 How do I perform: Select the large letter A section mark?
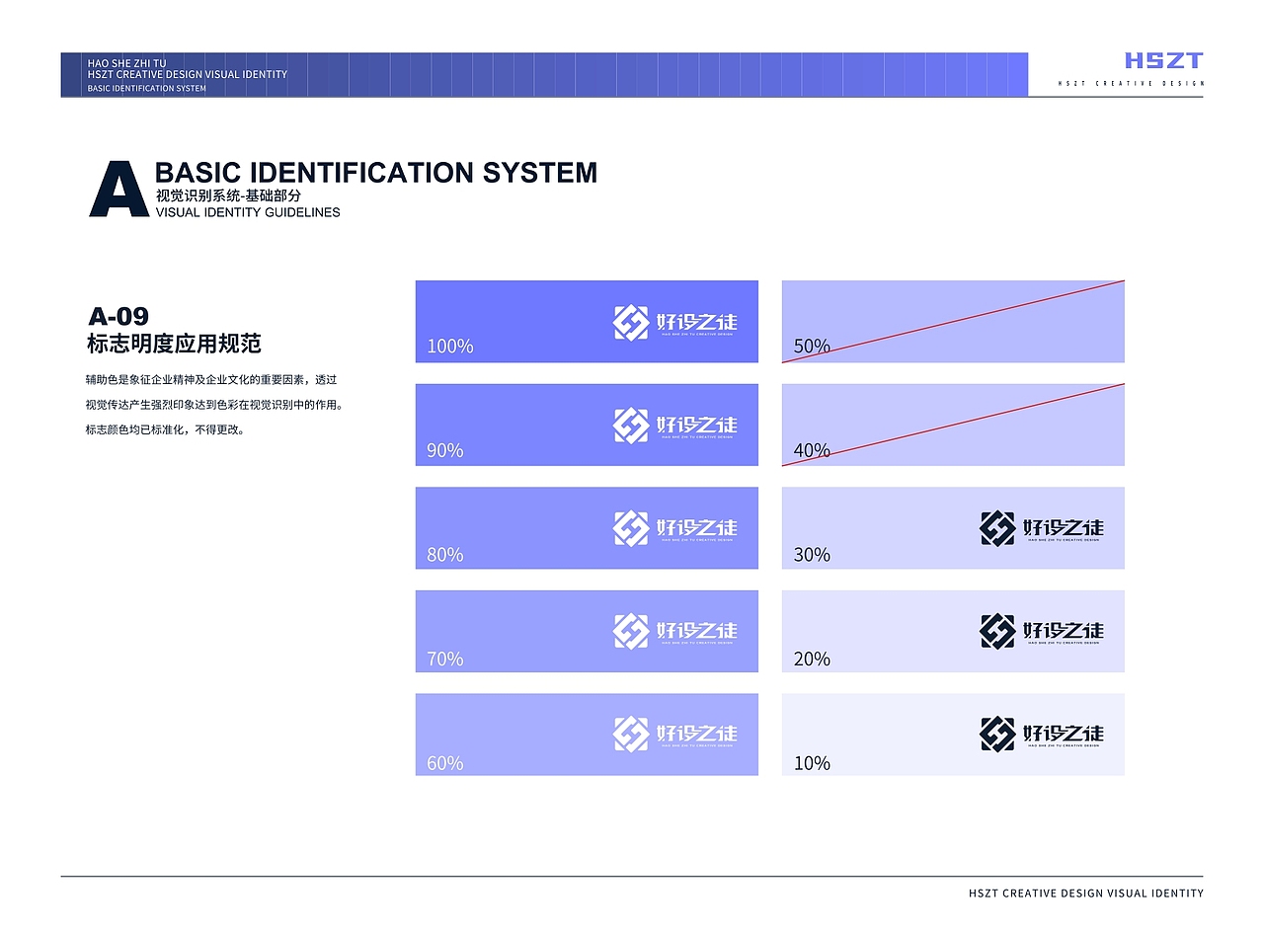(x=119, y=189)
